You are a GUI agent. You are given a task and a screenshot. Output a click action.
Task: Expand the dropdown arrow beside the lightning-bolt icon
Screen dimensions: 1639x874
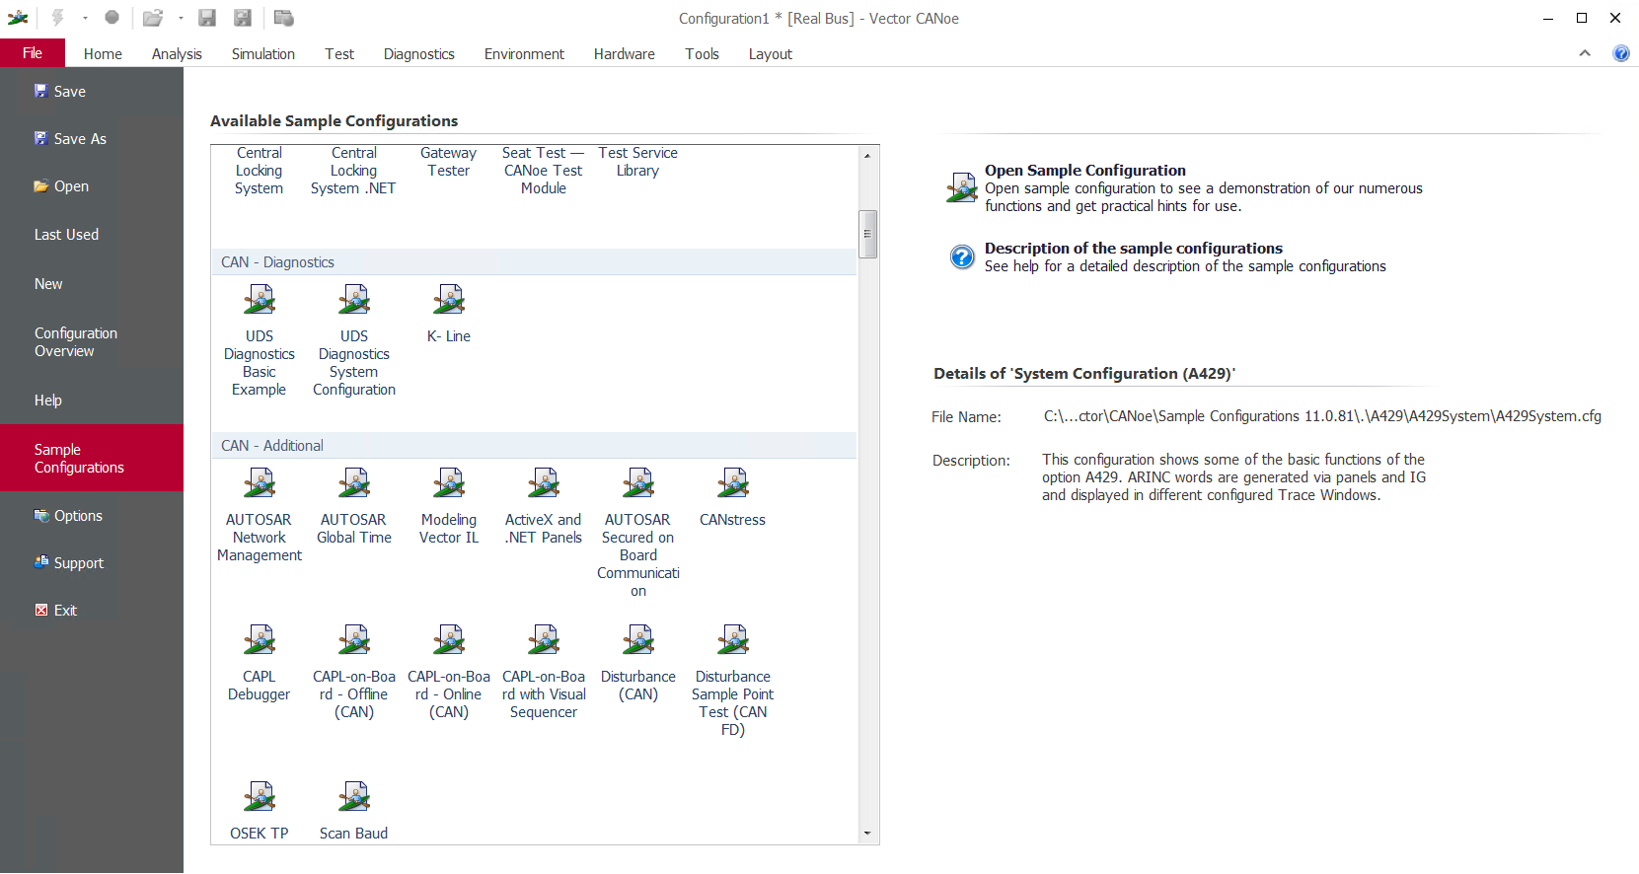click(x=85, y=18)
